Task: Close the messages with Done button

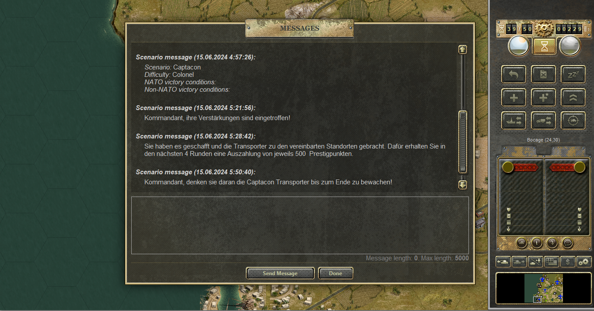Action: (335, 273)
